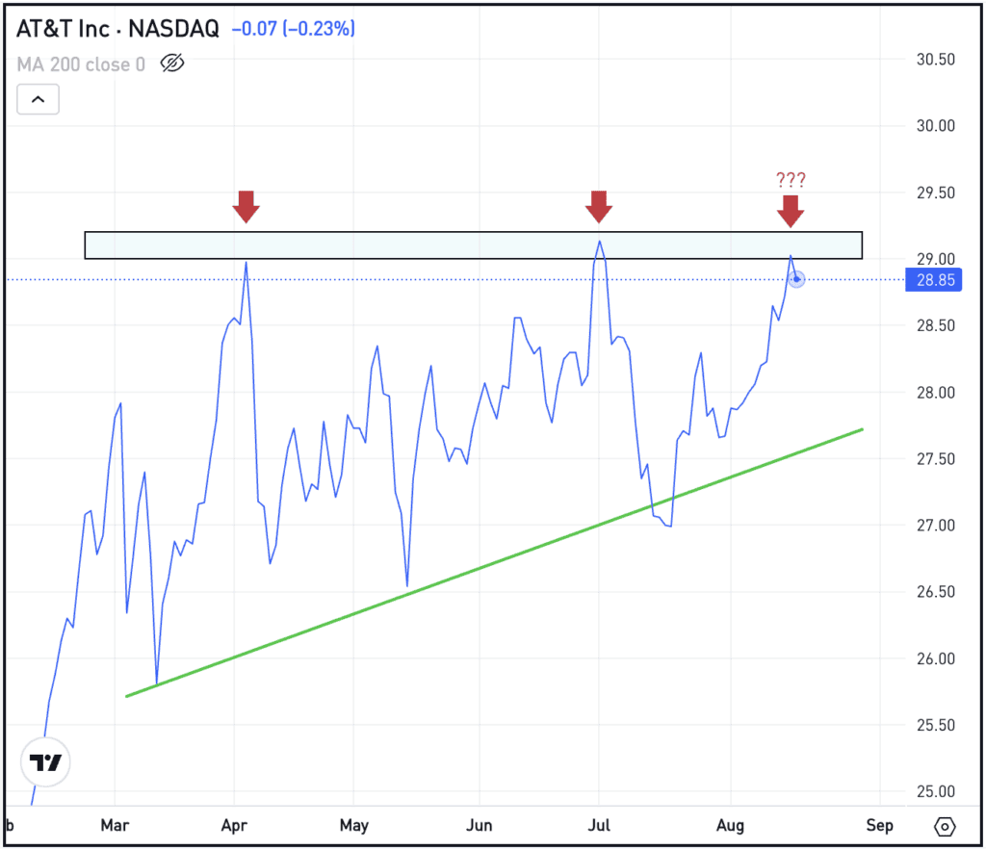This screenshot has height=850, width=986.
Task: Click the Jul label on time axis
Action: 599,825
